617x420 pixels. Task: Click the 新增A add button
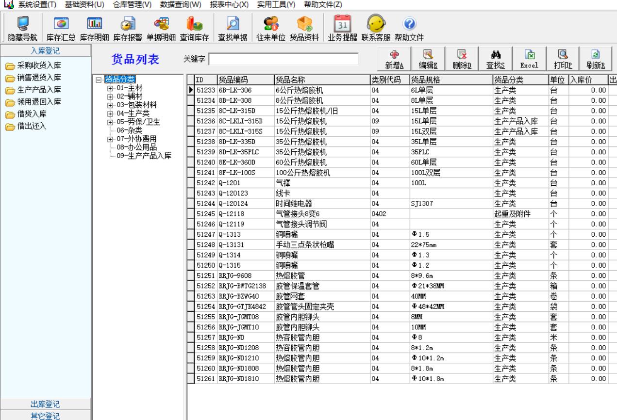pyautogui.click(x=394, y=60)
